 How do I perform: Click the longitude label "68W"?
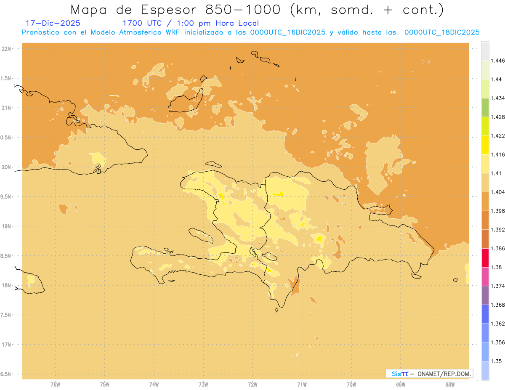[450, 384]
